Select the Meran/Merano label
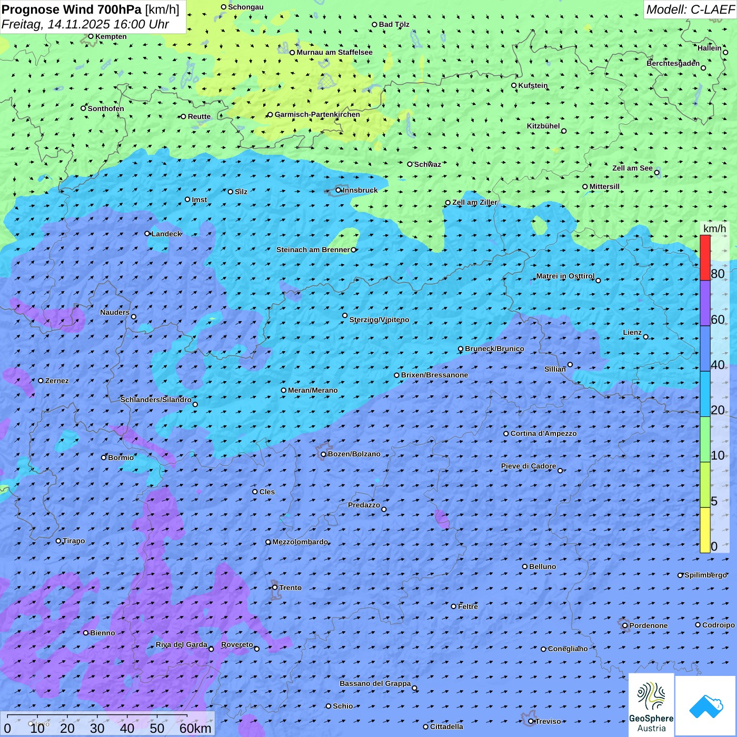 pos(313,390)
